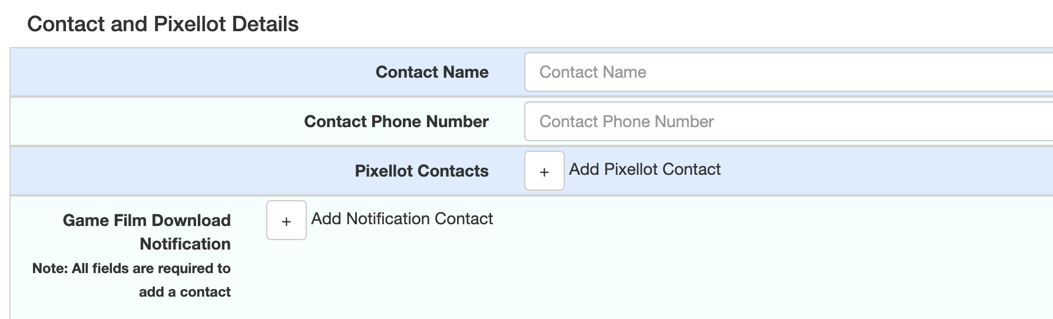Image resolution: width=1053 pixels, height=319 pixels.
Task: Click the Pixellot Contacts label
Action: coord(422,171)
